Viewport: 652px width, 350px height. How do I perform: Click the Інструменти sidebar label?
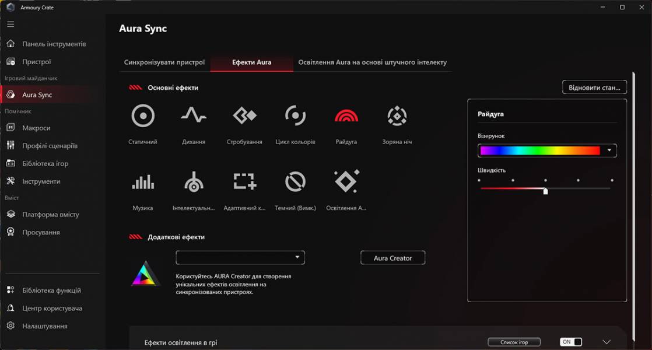point(41,181)
